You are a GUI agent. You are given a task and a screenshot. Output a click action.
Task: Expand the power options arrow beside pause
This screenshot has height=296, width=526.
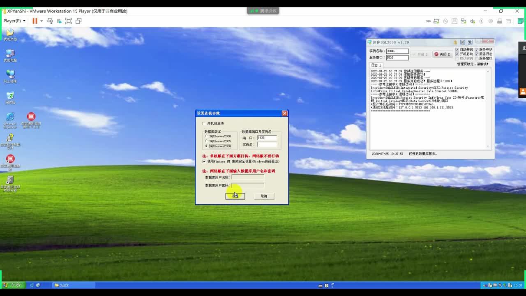point(42,21)
